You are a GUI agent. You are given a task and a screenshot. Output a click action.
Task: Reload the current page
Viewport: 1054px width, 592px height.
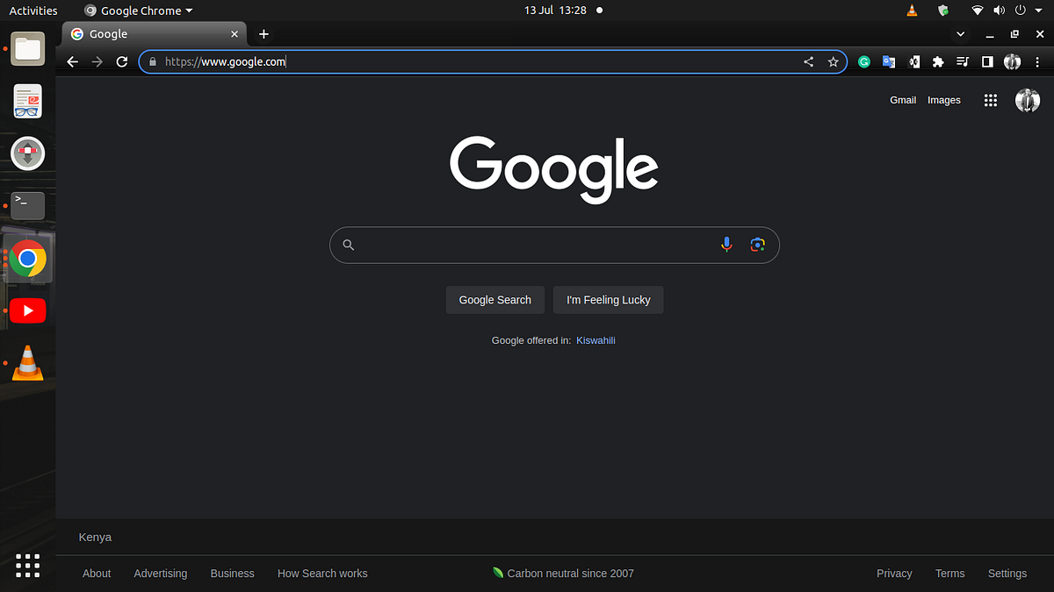(x=121, y=61)
